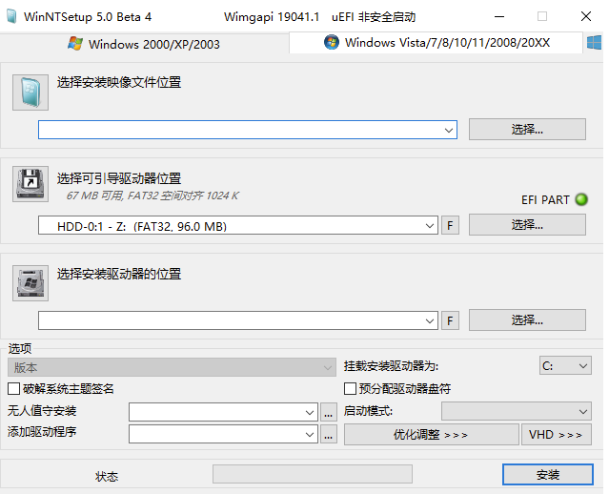The image size is (609, 494).
Task: Click the boot drive floppy disk icon
Action: pos(30,184)
